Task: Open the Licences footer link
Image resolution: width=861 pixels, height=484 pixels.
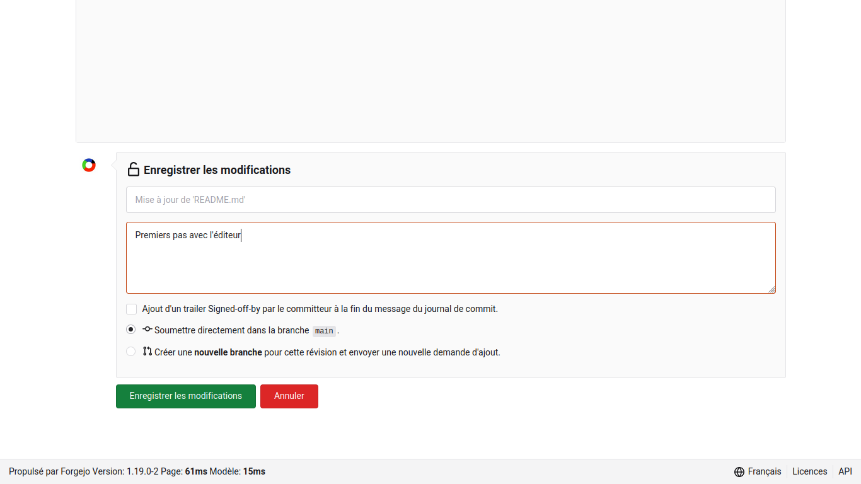Action: (x=809, y=471)
